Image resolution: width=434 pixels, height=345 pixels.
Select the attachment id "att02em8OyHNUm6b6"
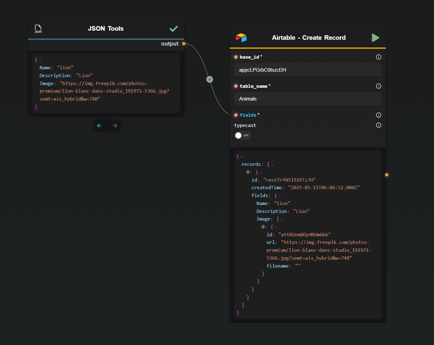click(x=304, y=235)
